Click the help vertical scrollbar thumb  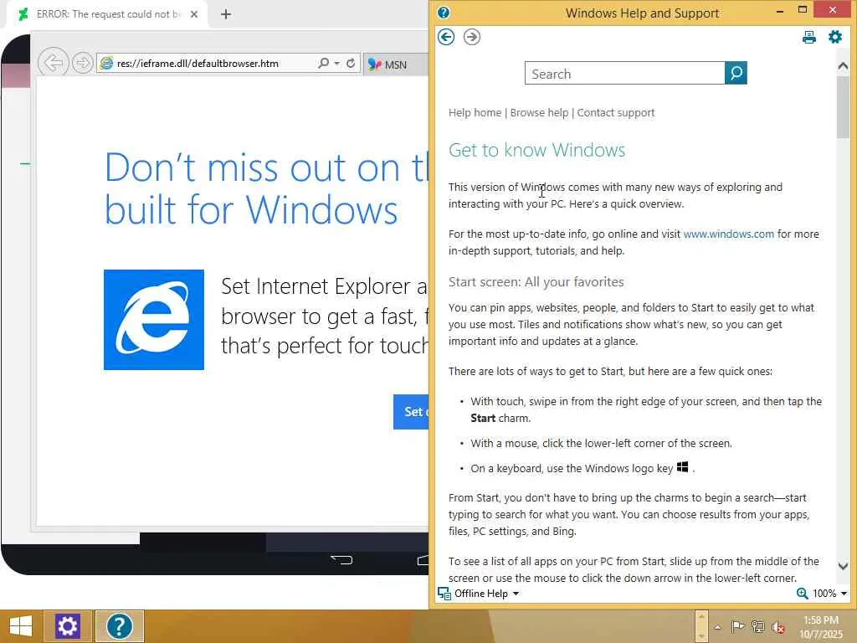point(843,107)
